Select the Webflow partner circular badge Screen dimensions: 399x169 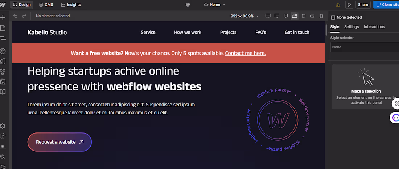pyautogui.click(x=277, y=120)
